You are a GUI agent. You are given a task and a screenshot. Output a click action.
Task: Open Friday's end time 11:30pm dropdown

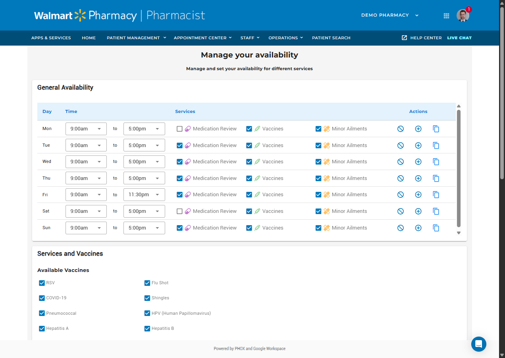click(x=144, y=195)
